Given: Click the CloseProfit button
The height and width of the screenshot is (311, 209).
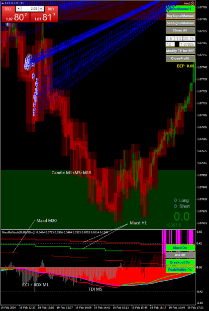Looking at the screenshot, I should (180, 59).
